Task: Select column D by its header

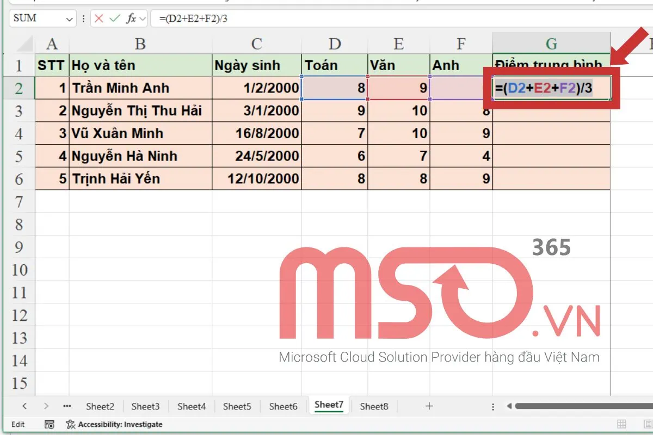Action: (x=335, y=43)
